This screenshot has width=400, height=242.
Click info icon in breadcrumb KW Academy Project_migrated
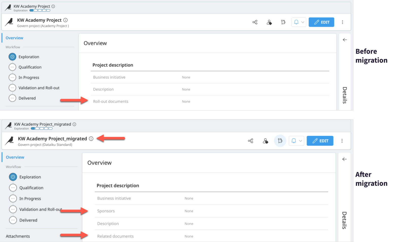pyautogui.click(x=74, y=124)
